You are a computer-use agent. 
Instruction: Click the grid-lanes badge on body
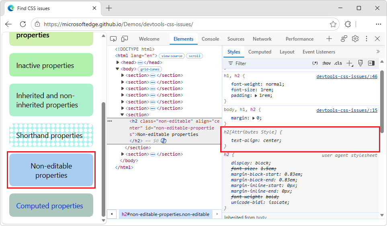150,69
